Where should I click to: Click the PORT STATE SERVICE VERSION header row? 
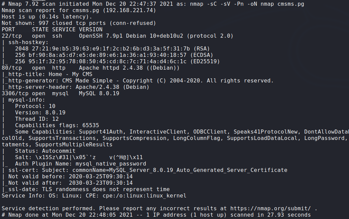(x=52, y=30)
